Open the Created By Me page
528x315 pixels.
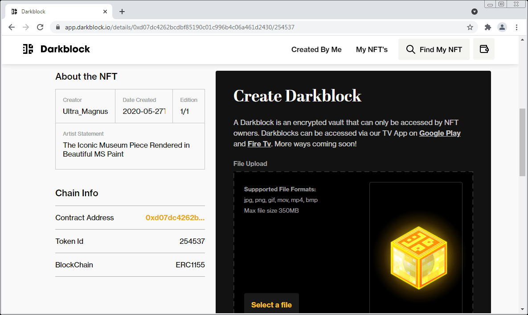tap(316, 49)
